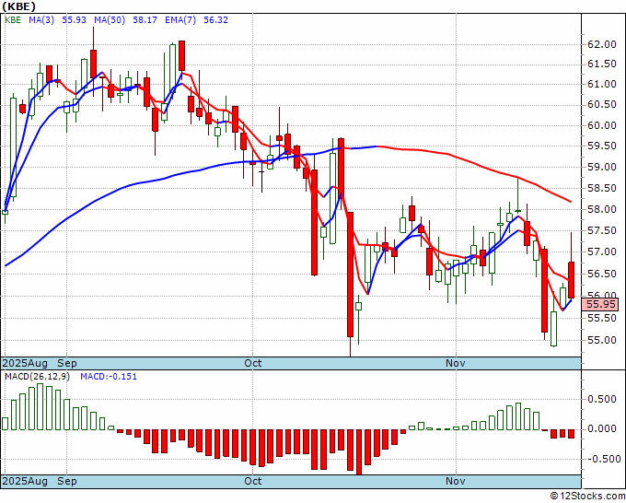Click the last red candlestick near 56.75

(572, 280)
